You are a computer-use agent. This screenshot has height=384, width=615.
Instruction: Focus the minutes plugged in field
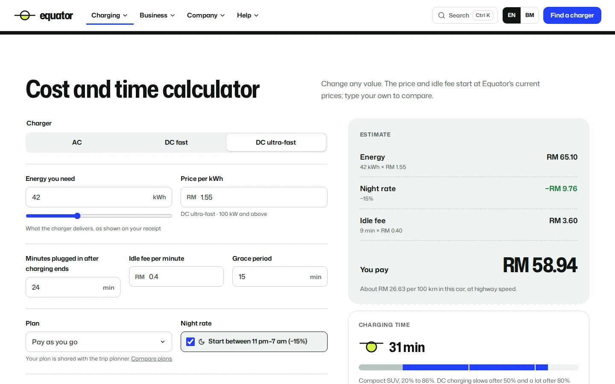click(73, 287)
